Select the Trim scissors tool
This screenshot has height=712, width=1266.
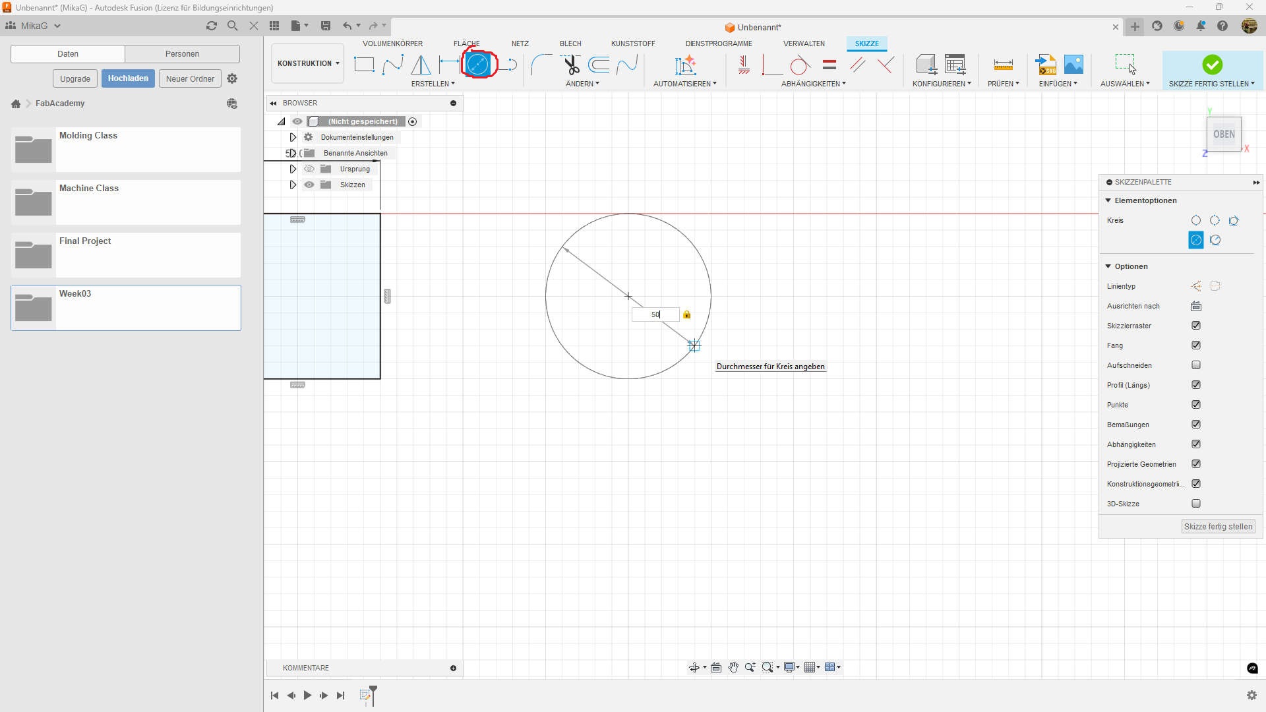(x=570, y=65)
